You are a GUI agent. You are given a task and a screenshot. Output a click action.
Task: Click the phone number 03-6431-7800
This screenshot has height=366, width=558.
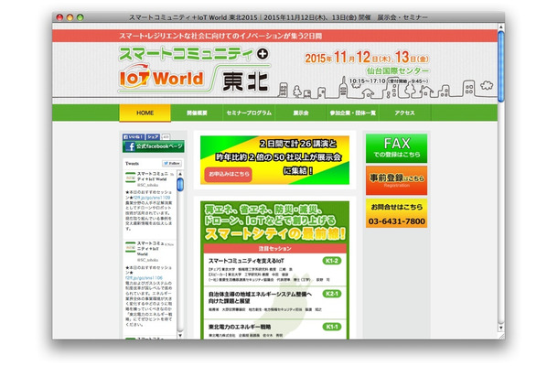pyautogui.click(x=396, y=221)
